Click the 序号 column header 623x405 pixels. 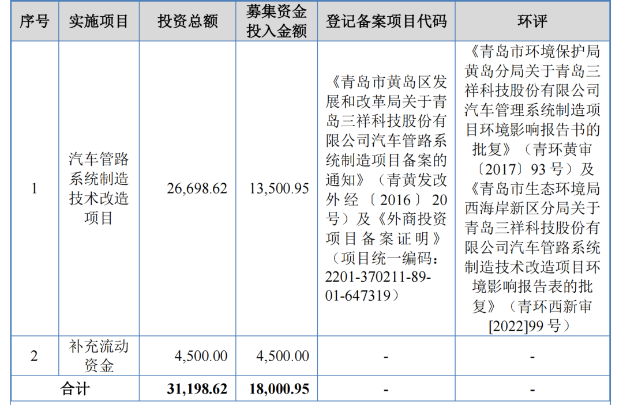click(x=35, y=21)
